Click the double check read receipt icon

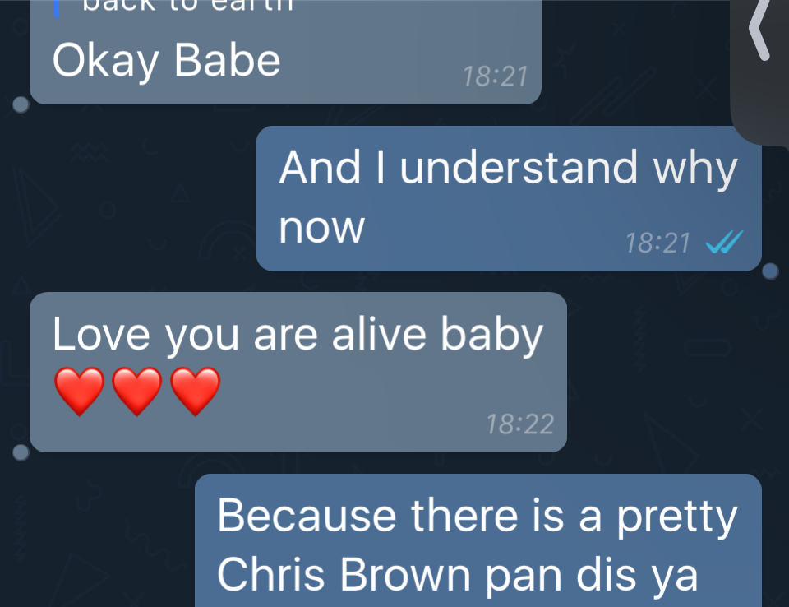point(724,242)
